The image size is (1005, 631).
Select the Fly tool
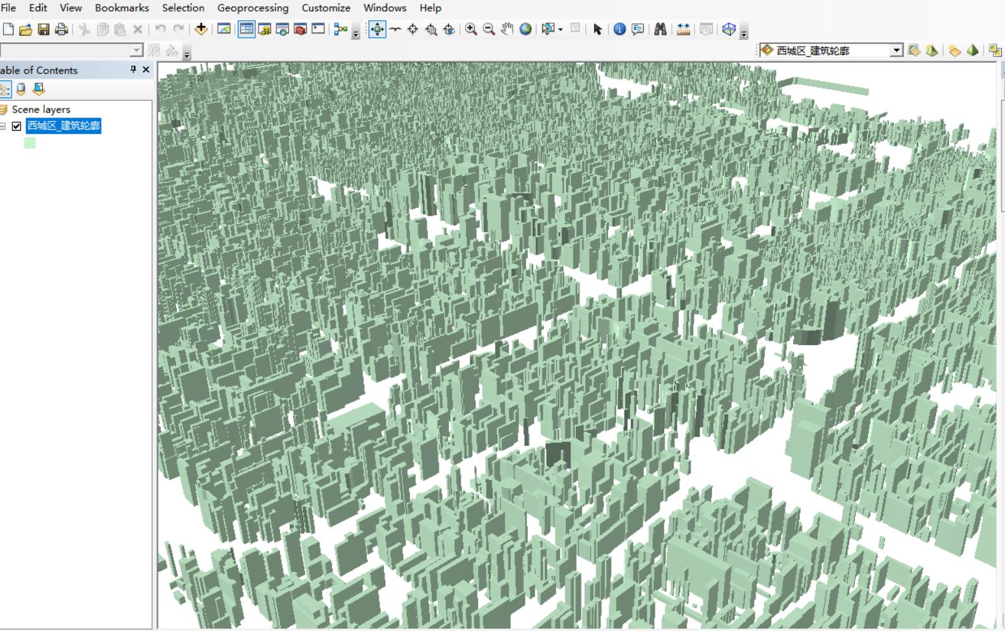pos(395,29)
